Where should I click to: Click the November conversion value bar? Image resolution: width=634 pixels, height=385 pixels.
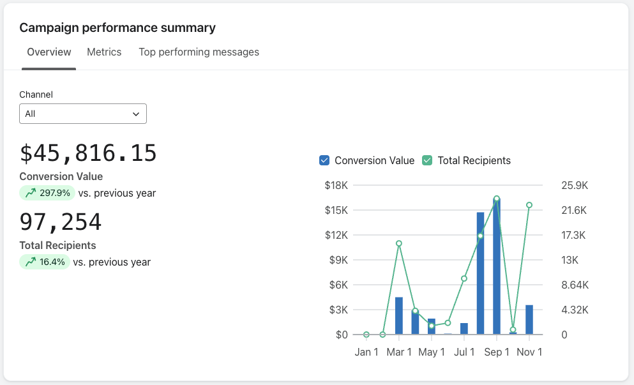529,320
